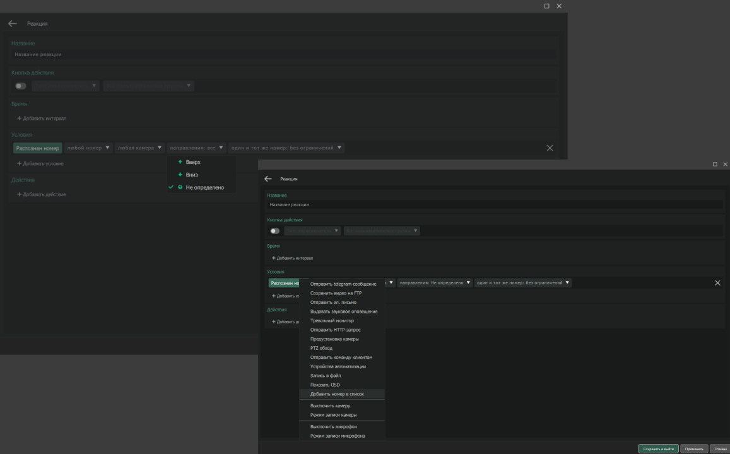Image resolution: width=730 pixels, height=454 pixels.
Task: Choose the Вниз down-arrow direction option
Action: [x=191, y=175]
